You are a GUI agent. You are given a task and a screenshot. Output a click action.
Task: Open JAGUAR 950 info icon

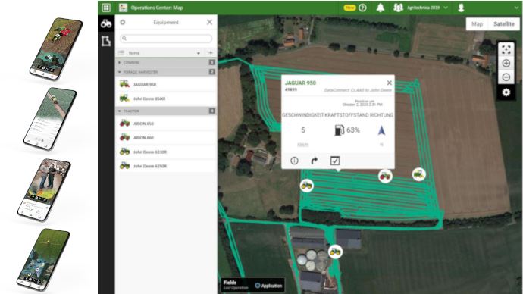coord(294,161)
